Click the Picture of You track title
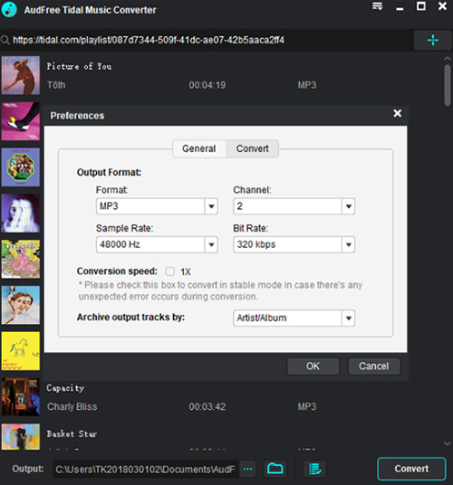The width and height of the screenshot is (453, 485). [79, 66]
